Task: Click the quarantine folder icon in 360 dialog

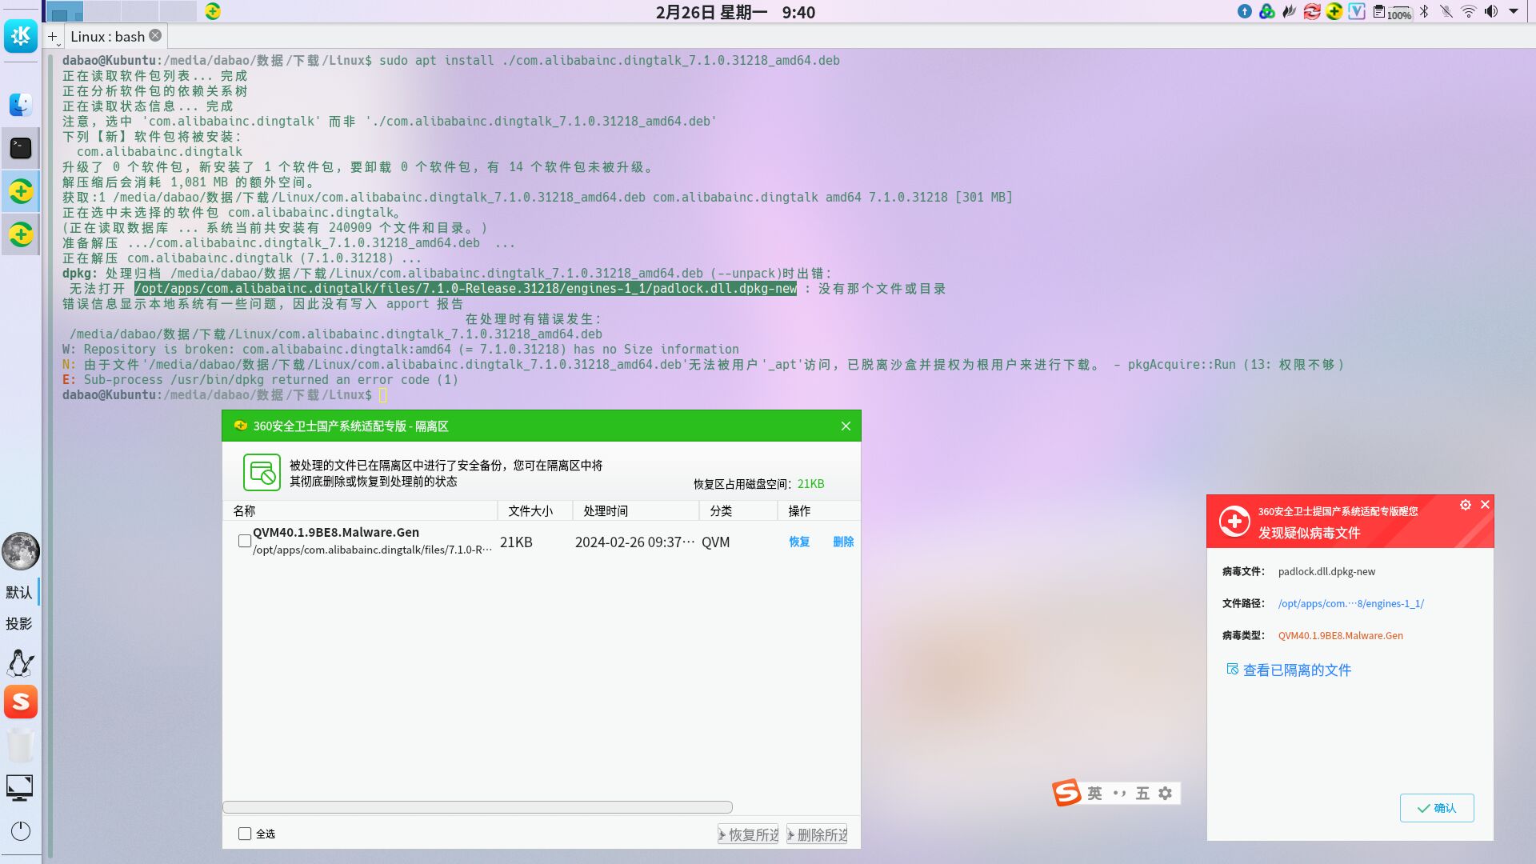Action: 262,473
